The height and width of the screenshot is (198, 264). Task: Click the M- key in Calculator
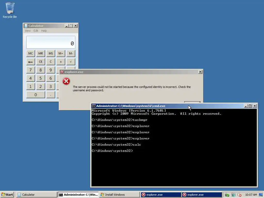point(71,53)
